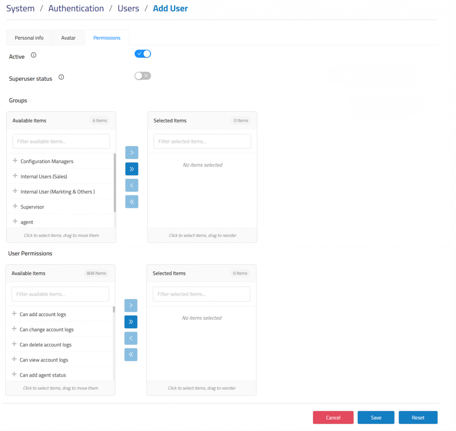Click the move handle icon for agent group
This screenshot has height=431, width=456.
15,221
